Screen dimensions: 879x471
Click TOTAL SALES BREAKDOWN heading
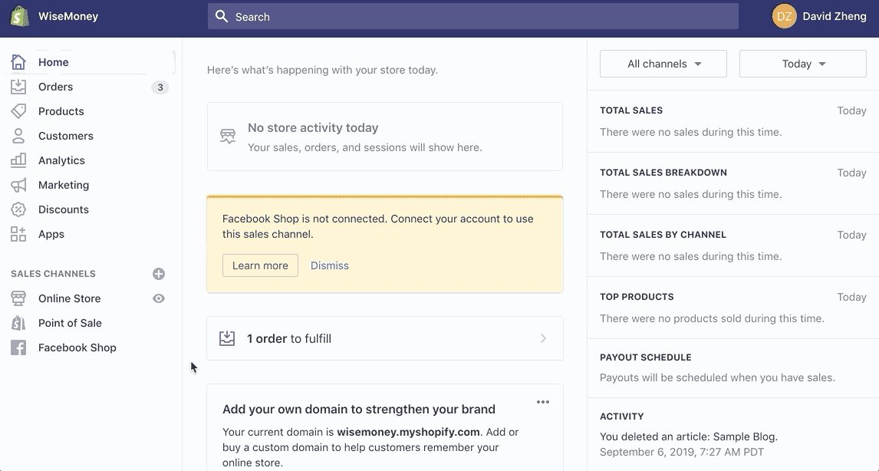coord(663,173)
